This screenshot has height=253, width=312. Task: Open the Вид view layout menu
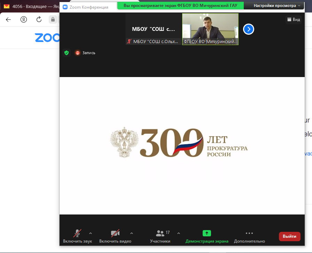[294, 19]
